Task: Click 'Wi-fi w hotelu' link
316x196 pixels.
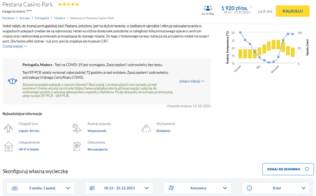Action: coord(29,149)
